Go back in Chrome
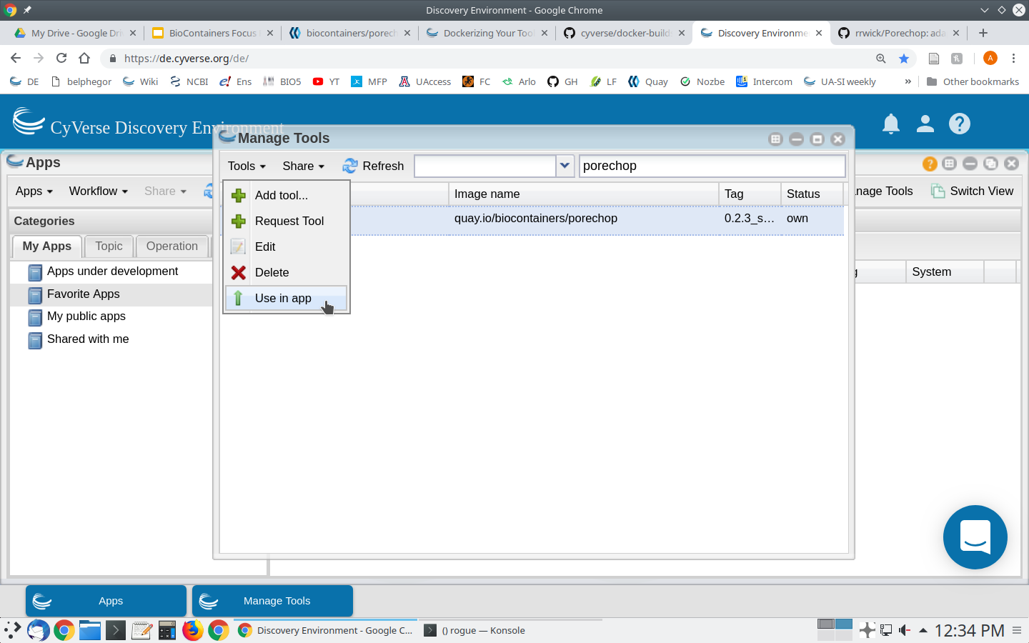Screen dimensions: 1029x643 pyautogui.click(x=16, y=59)
